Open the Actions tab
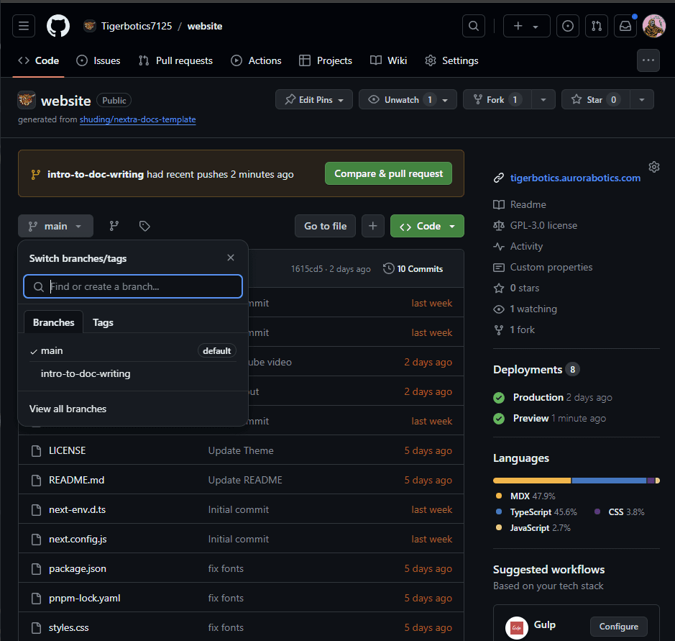 coord(256,60)
